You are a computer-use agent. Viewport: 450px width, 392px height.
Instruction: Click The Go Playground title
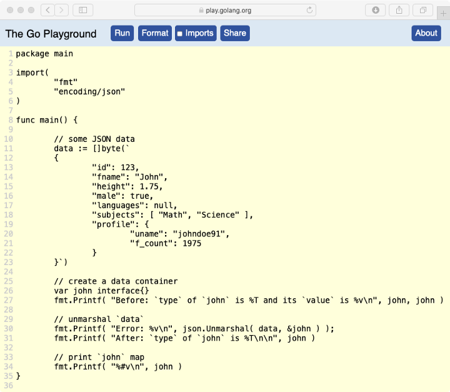coord(51,34)
